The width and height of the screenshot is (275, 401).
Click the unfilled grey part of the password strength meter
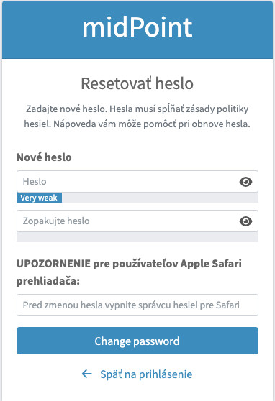coord(160,198)
